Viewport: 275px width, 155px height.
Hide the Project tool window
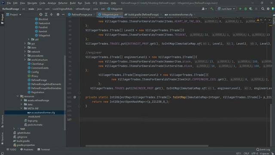[63, 15]
